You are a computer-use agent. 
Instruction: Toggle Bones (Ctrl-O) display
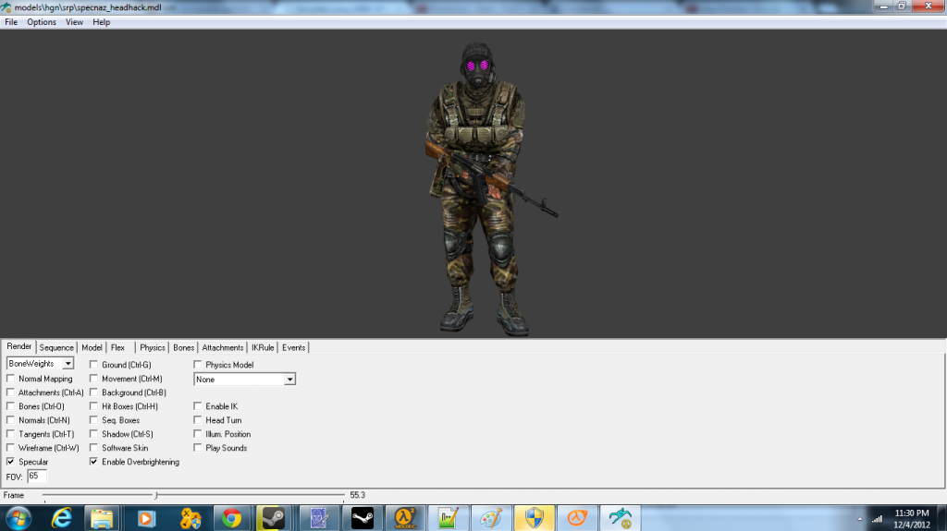tap(11, 406)
